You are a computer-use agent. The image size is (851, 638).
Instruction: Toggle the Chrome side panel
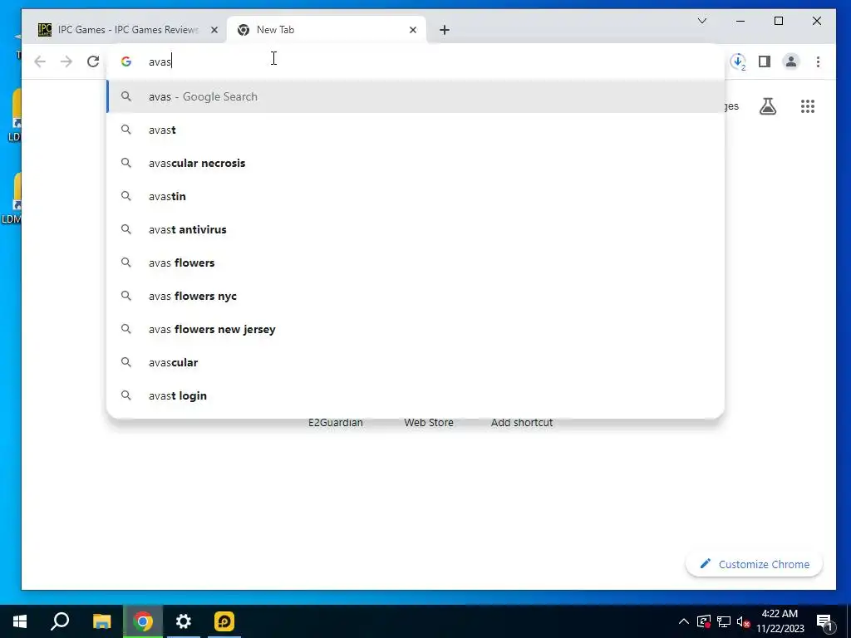pyautogui.click(x=765, y=61)
